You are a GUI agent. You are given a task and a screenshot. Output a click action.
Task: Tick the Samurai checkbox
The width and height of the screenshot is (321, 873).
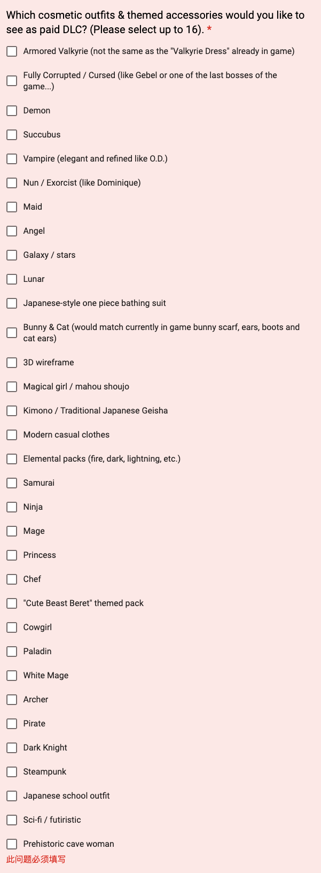tap(12, 483)
